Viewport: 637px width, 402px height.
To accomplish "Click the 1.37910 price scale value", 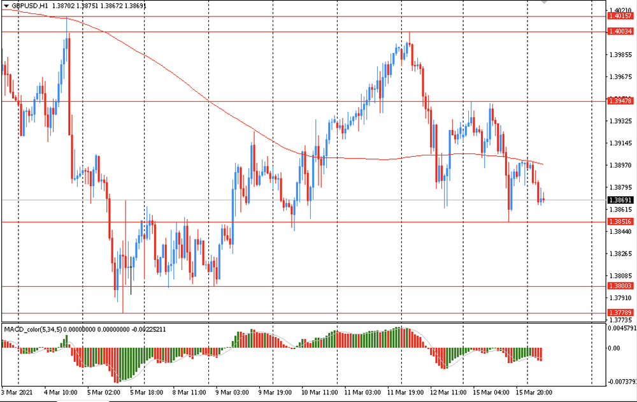I will (621, 298).
